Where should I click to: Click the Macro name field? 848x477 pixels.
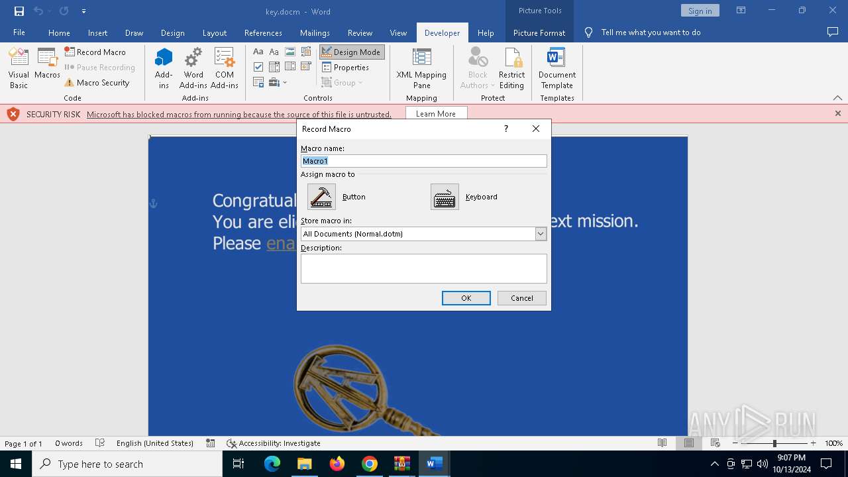tap(424, 161)
